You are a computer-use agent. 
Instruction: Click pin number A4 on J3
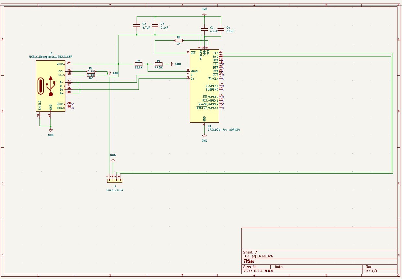(69, 63)
